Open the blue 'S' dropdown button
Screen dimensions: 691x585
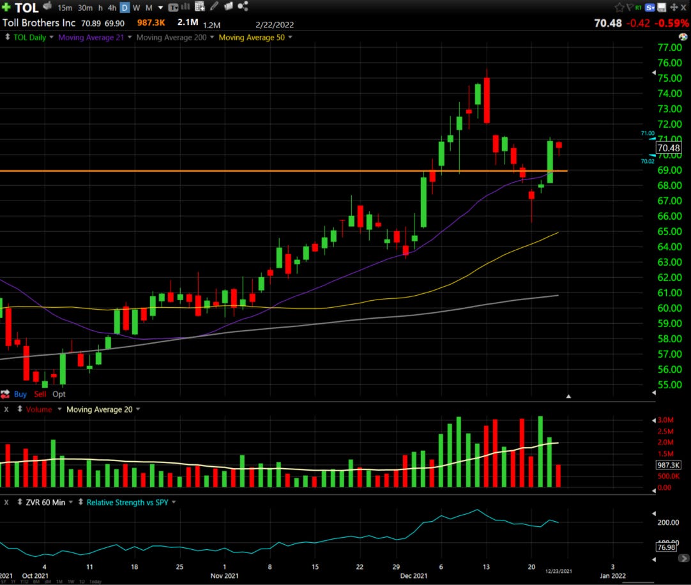coord(650,8)
